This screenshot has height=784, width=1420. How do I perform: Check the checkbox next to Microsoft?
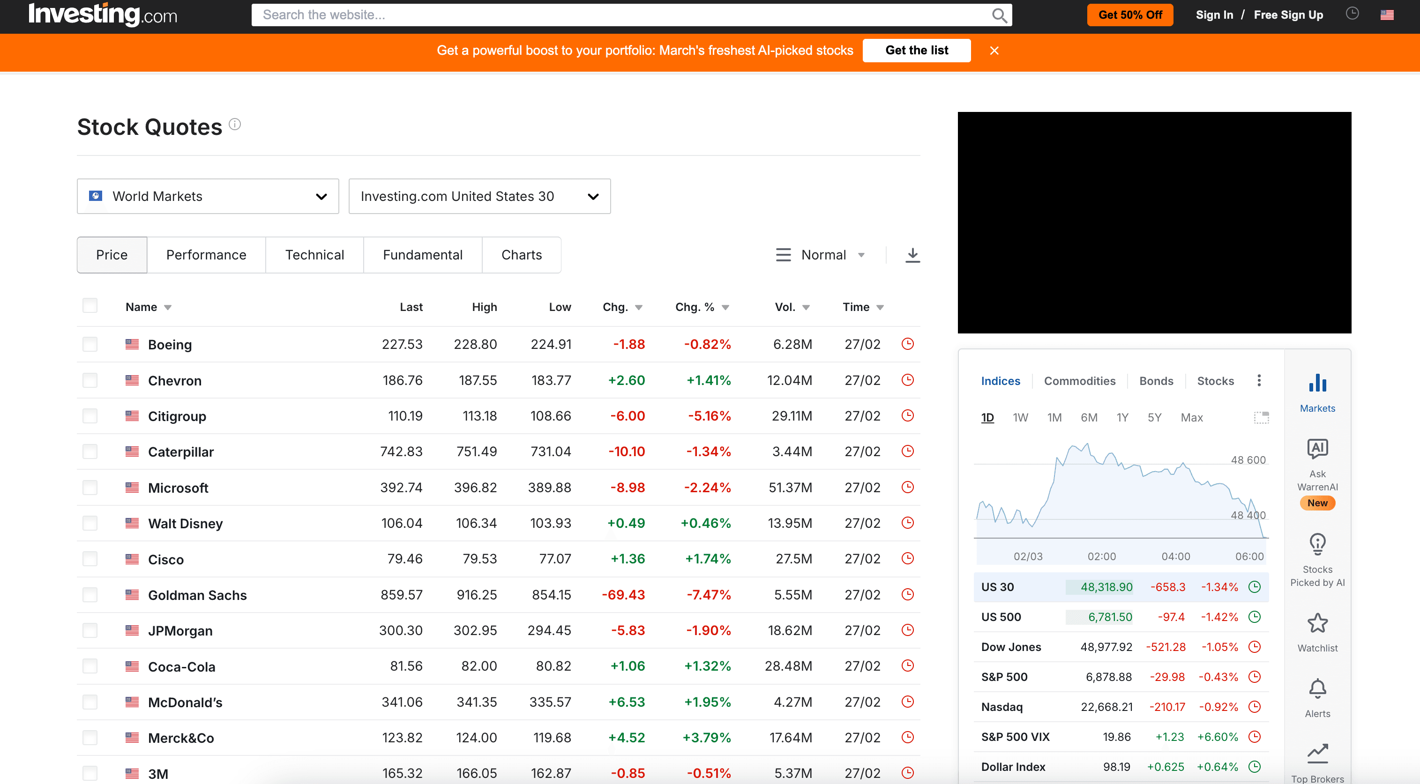(x=90, y=487)
